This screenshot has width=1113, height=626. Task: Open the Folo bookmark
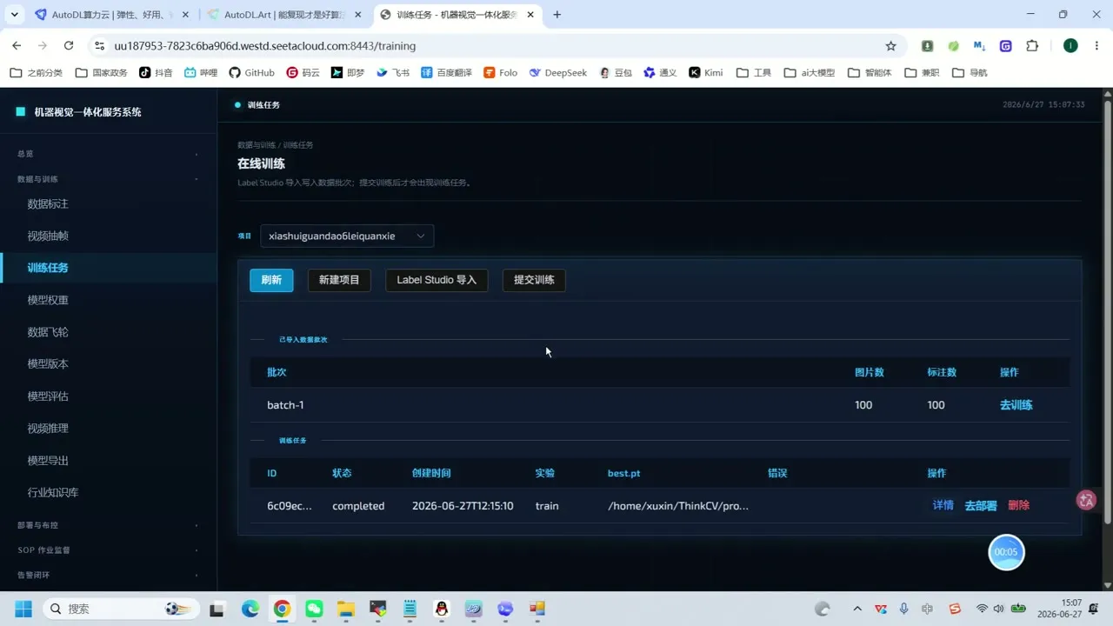(x=501, y=72)
